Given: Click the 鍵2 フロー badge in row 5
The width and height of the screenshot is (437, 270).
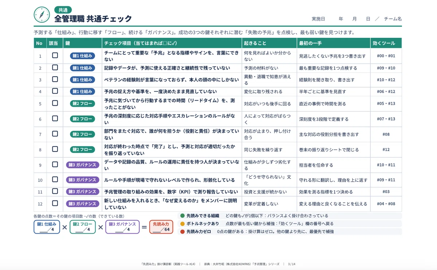Looking at the screenshot, I should (83, 104).
